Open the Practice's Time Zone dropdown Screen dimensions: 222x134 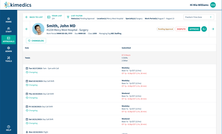coord(198,17)
